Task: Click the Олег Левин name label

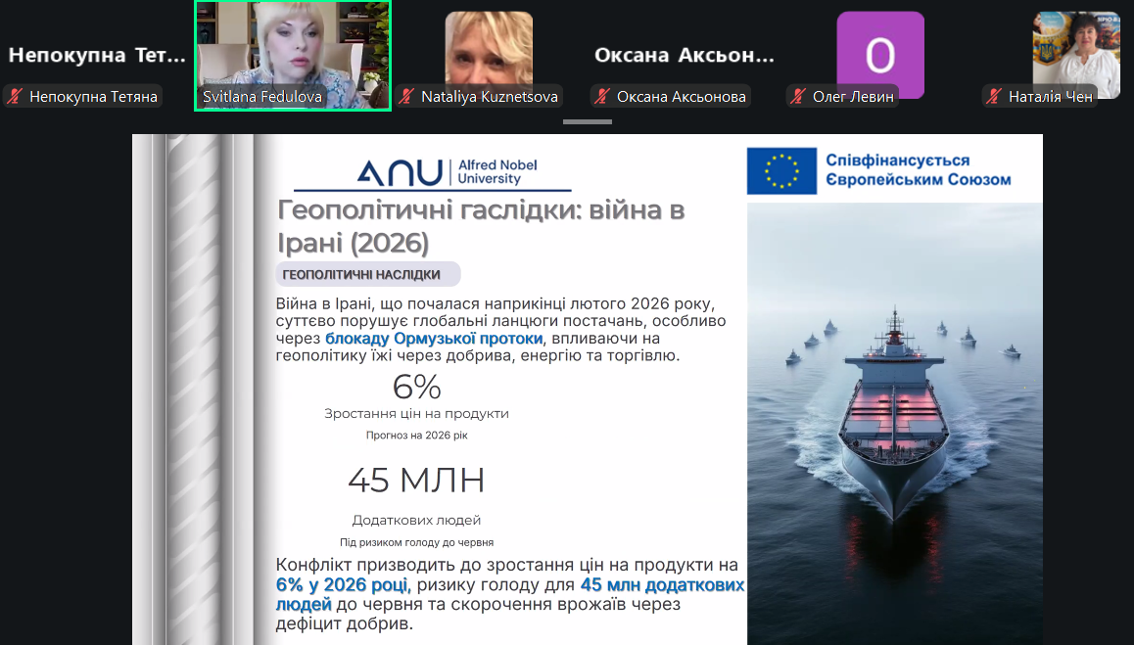Action: point(853,97)
